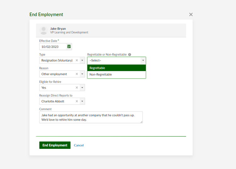Clear the Eligible for Rehire value
The width and height of the screenshot is (236, 169).
coord(77,88)
